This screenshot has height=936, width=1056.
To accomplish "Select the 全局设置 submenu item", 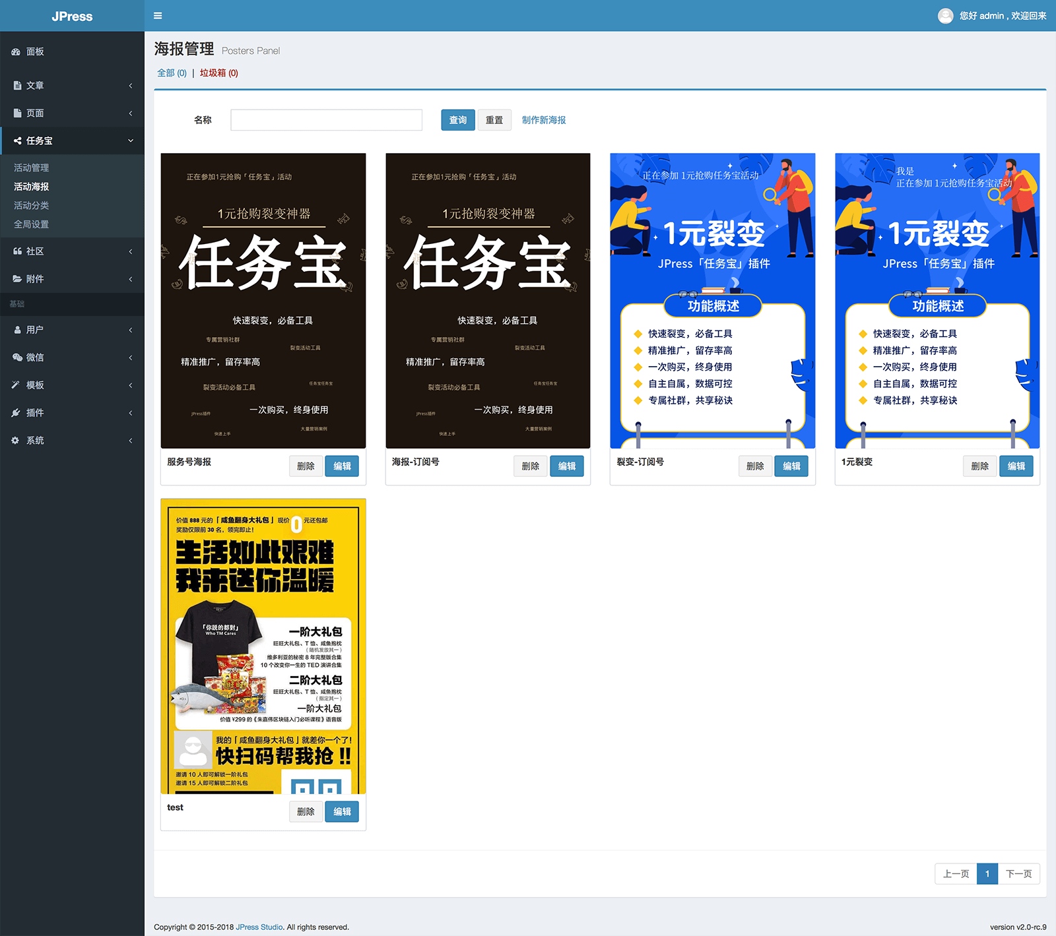I will (32, 224).
